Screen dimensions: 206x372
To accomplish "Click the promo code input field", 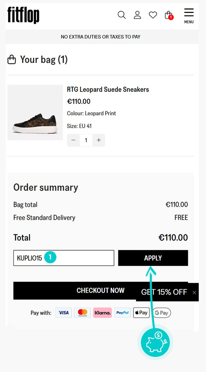I will point(64,258).
